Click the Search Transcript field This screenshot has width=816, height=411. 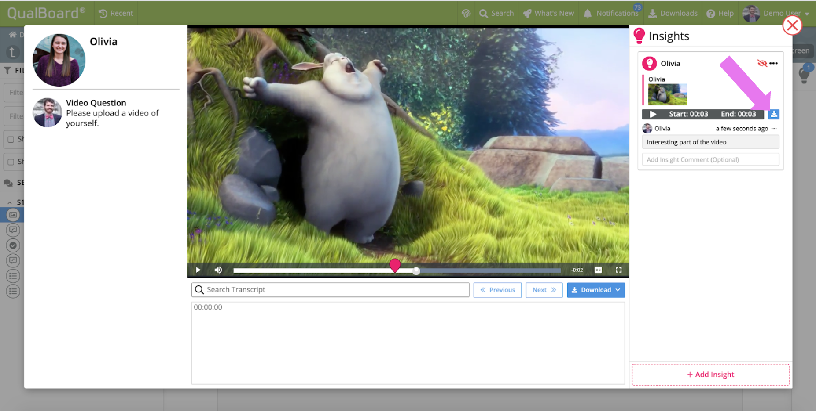point(331,290)
